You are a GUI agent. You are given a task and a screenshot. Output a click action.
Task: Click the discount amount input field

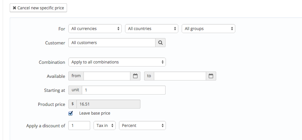coord(79,126)
